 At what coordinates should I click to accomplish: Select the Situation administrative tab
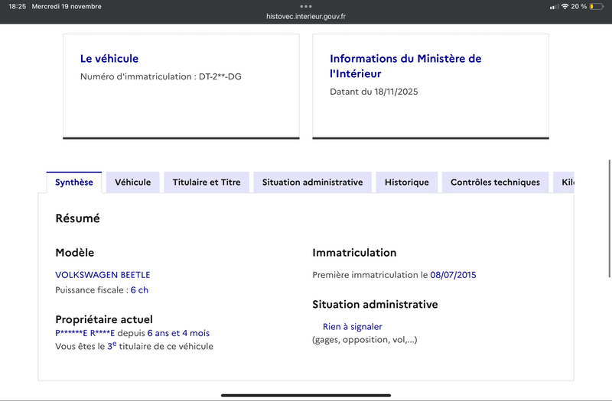[x=312, y=182]
